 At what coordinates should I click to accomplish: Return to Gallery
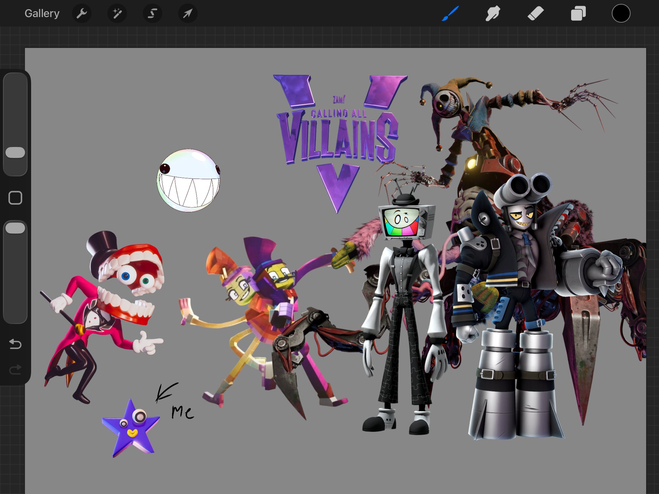pos(42,13)
